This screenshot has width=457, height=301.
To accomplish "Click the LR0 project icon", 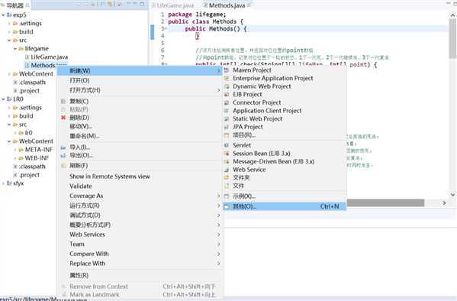I will pyautogui.click(x=9, y=99).
